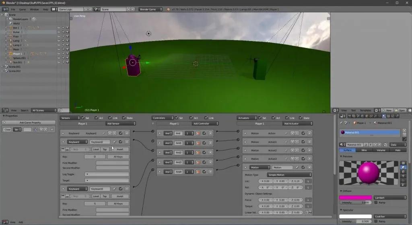412x225 pixels.
Task: Open the Blender Game engine dropdown
Action: coord(151,9)
